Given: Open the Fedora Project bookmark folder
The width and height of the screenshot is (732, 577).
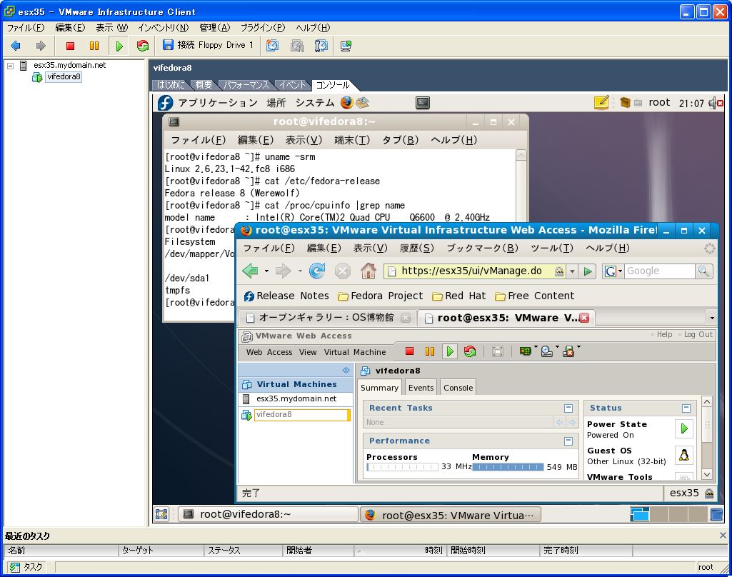Looking at the screenshot, I should click(381, 296).
